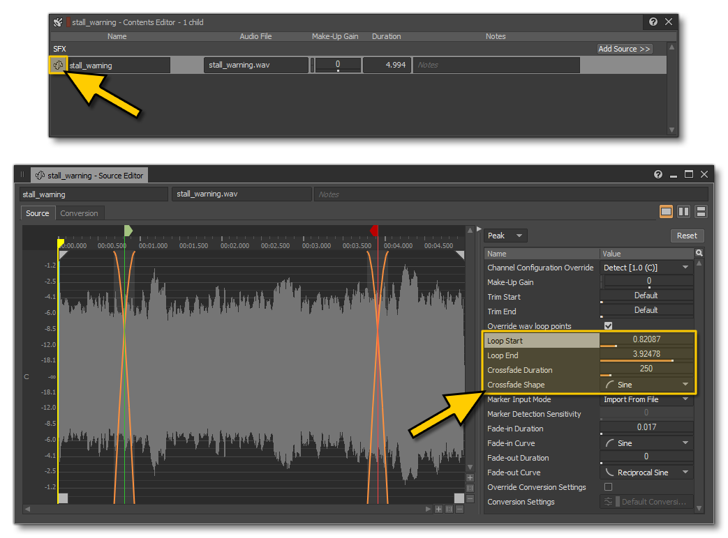The height and width of the screenshot is (538, 728).
Task: Open the Marker Input Mode dropdown
Action: pyautogui.click(x=646, y=399)
